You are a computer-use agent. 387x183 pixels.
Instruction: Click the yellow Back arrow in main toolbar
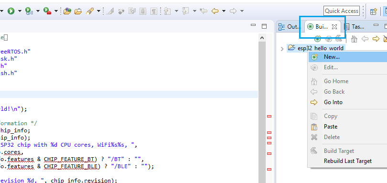click(215, 11)
